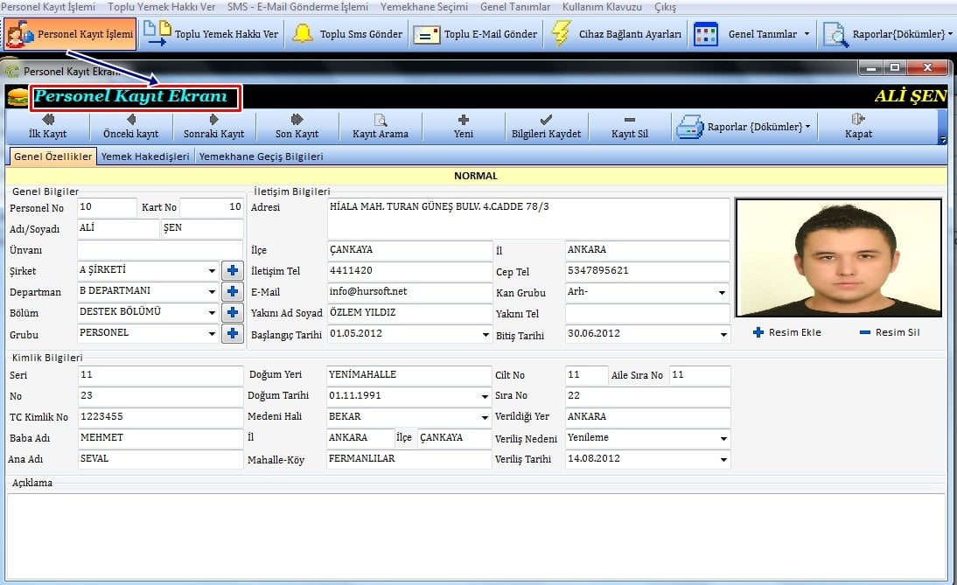Create new record with Yeni
The height and width of the screenshot is (585, 957).
point(464,127)
